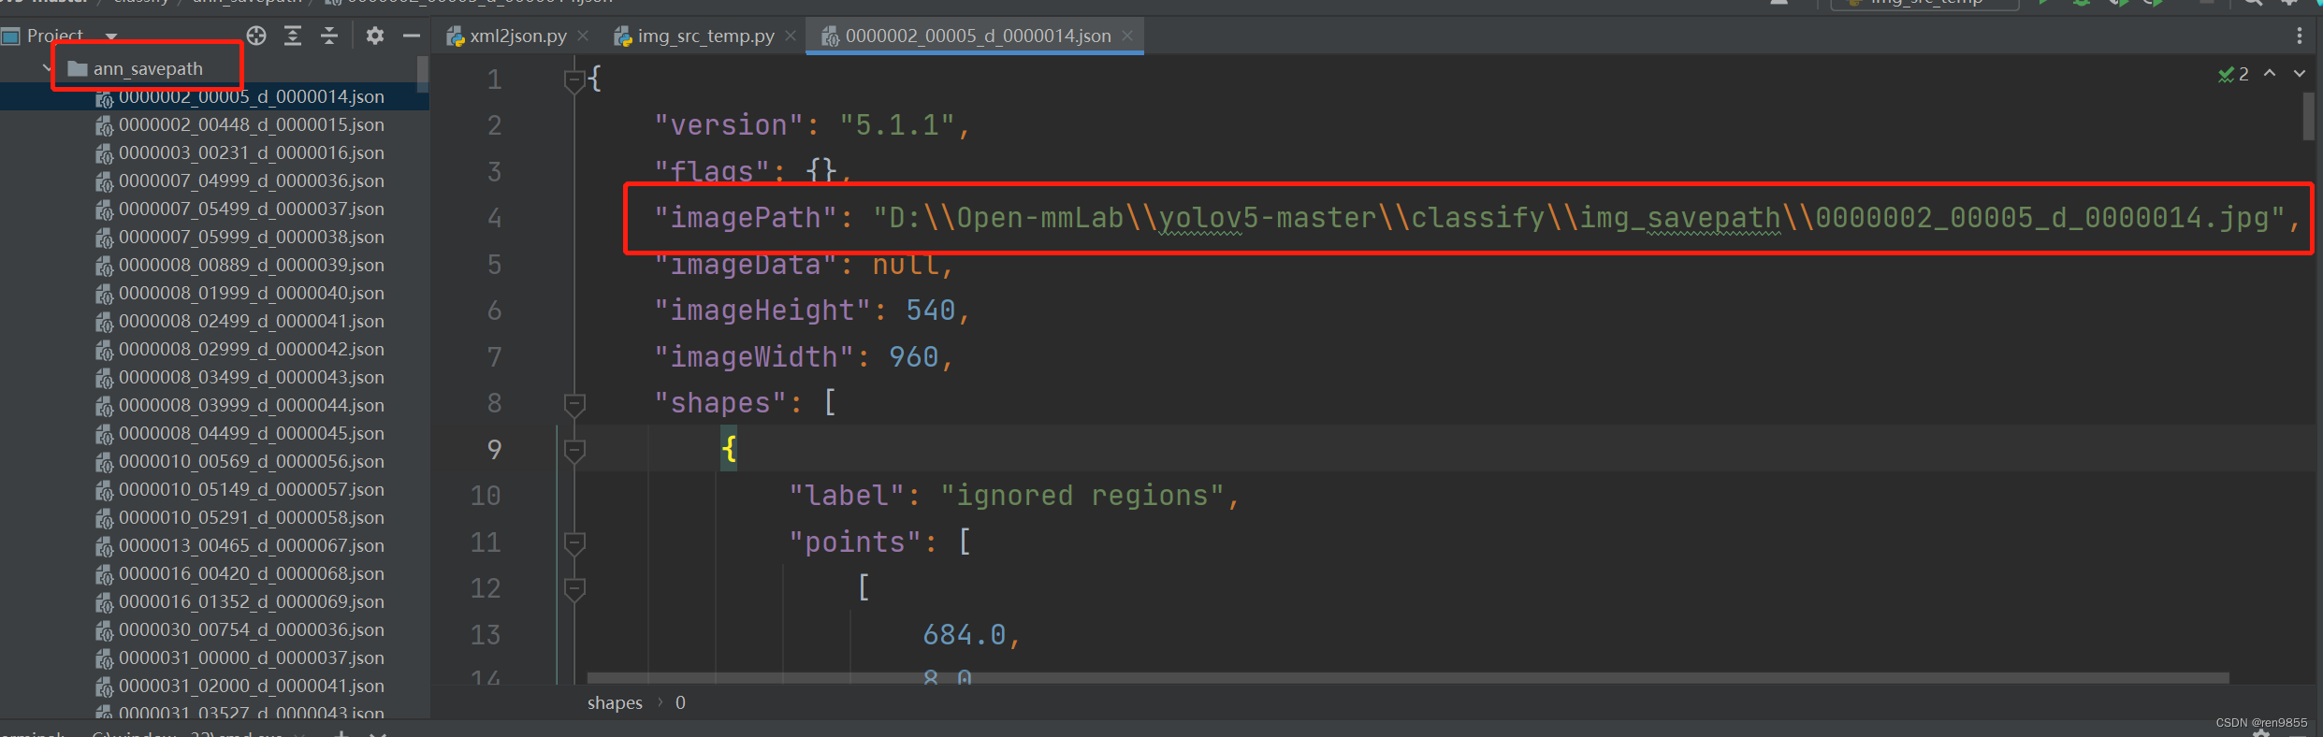Fold the inner point array at line 12
2323x737 pixels.
coord(574,589)
